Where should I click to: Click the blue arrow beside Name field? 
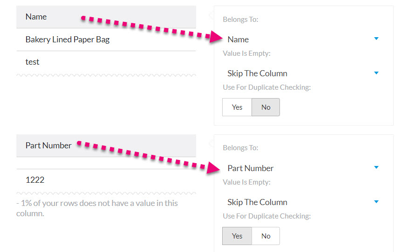coord(376,39)
